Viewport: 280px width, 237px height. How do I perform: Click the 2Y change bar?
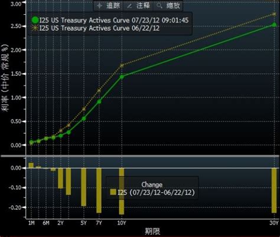tap(61, 178)
